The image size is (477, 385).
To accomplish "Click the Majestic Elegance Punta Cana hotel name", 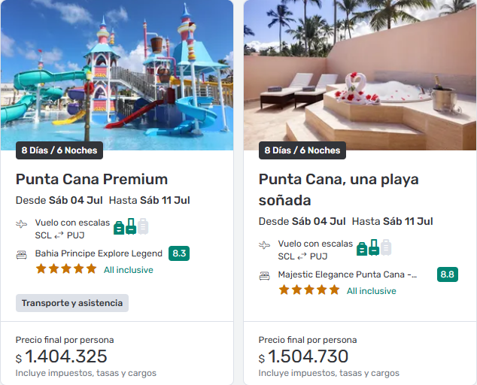I will [x=347, y=274].
